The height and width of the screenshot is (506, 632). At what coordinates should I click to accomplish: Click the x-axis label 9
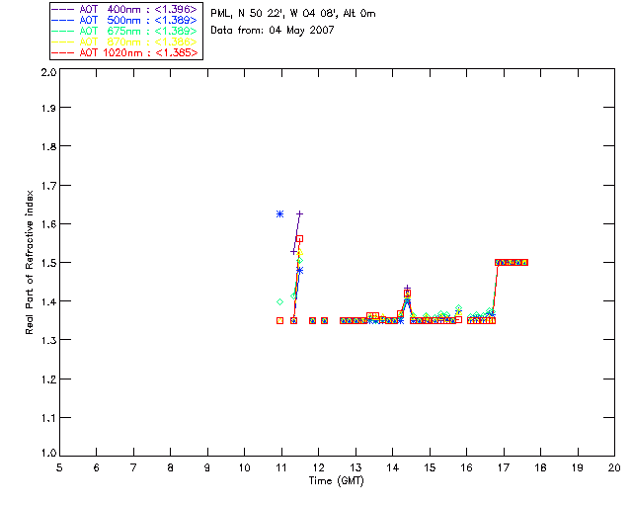[x=207, y=467]
